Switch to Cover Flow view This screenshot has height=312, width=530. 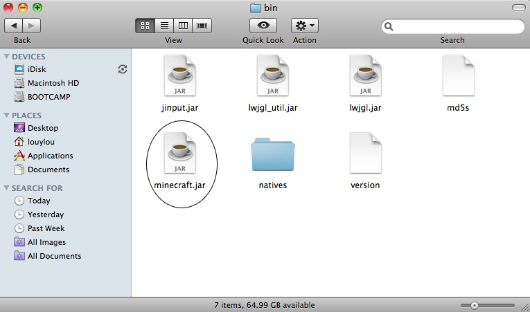pos(202,26)
